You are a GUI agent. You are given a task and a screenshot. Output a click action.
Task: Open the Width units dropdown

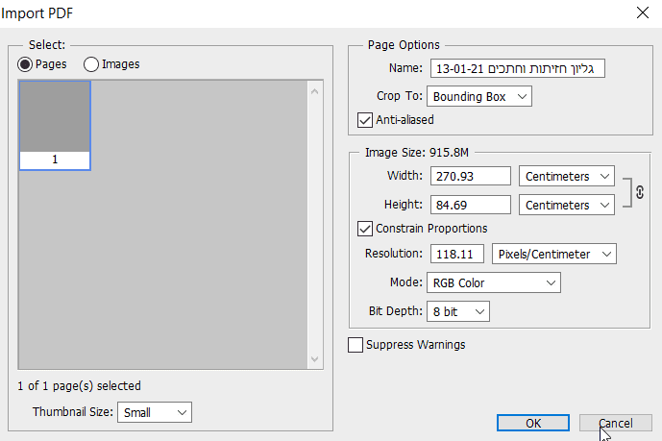click(x=567, y=176)
